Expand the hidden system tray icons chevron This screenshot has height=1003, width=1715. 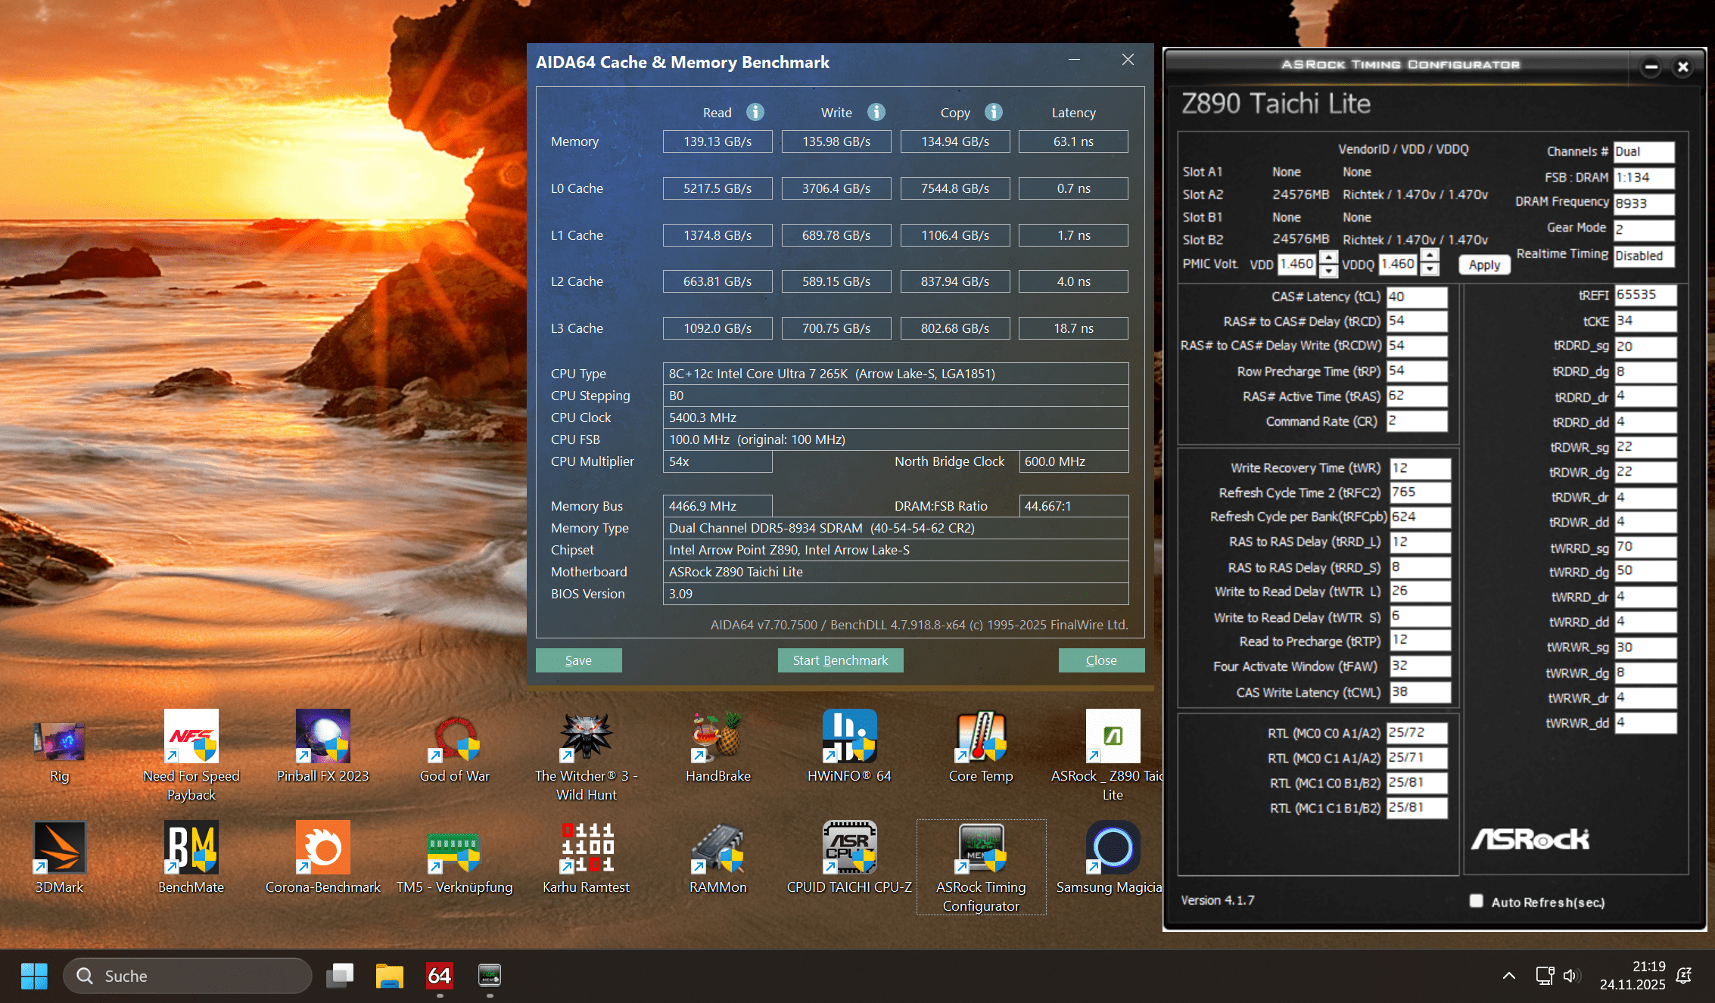coord(1508,976)
